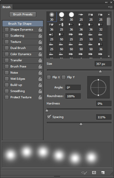Select the Brush tab
114x178 pixels.
coord(6,7)
